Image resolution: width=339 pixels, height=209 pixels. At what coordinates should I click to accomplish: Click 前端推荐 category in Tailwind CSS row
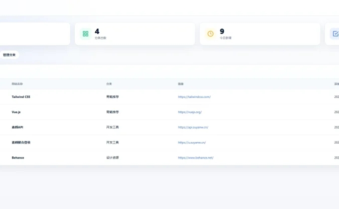[112, 97]
